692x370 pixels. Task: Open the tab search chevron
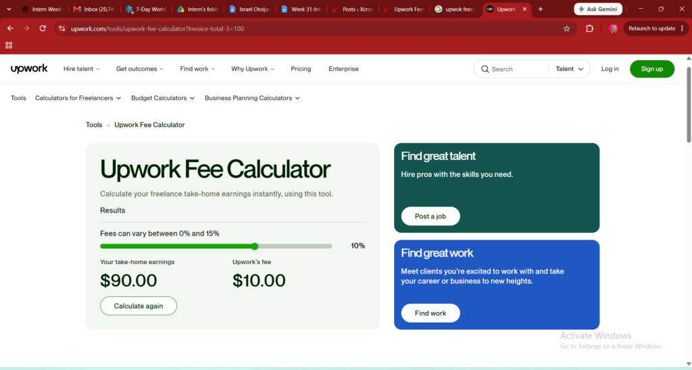9,9
